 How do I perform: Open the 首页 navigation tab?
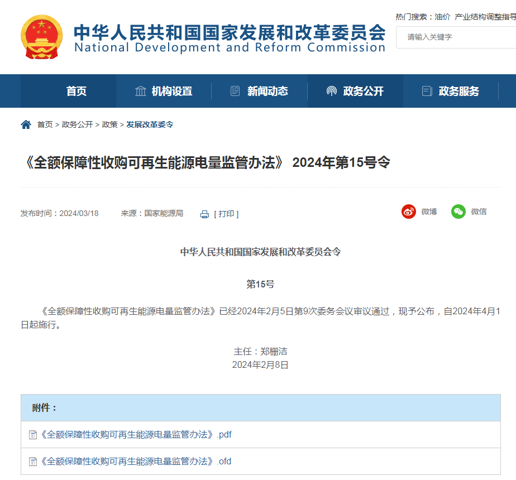pyautogui.click(x=77, y=91)
